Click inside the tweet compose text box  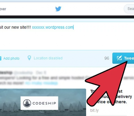click(67, 36)
